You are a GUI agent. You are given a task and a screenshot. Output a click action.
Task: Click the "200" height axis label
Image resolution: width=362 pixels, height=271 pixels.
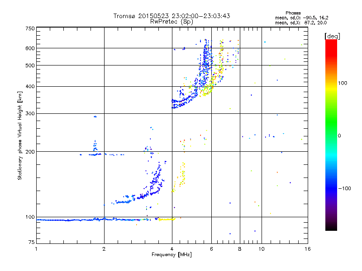pos(30,152)
